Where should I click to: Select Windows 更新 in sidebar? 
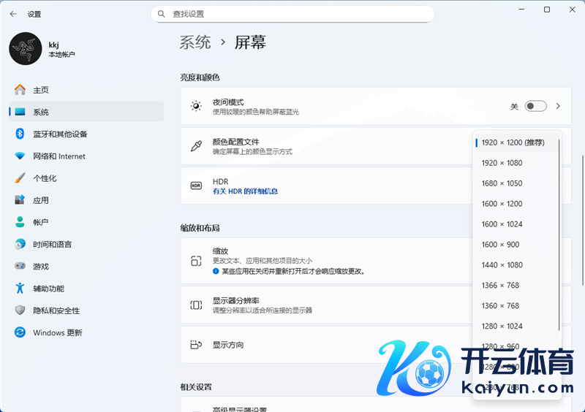[x=57, y=332]
